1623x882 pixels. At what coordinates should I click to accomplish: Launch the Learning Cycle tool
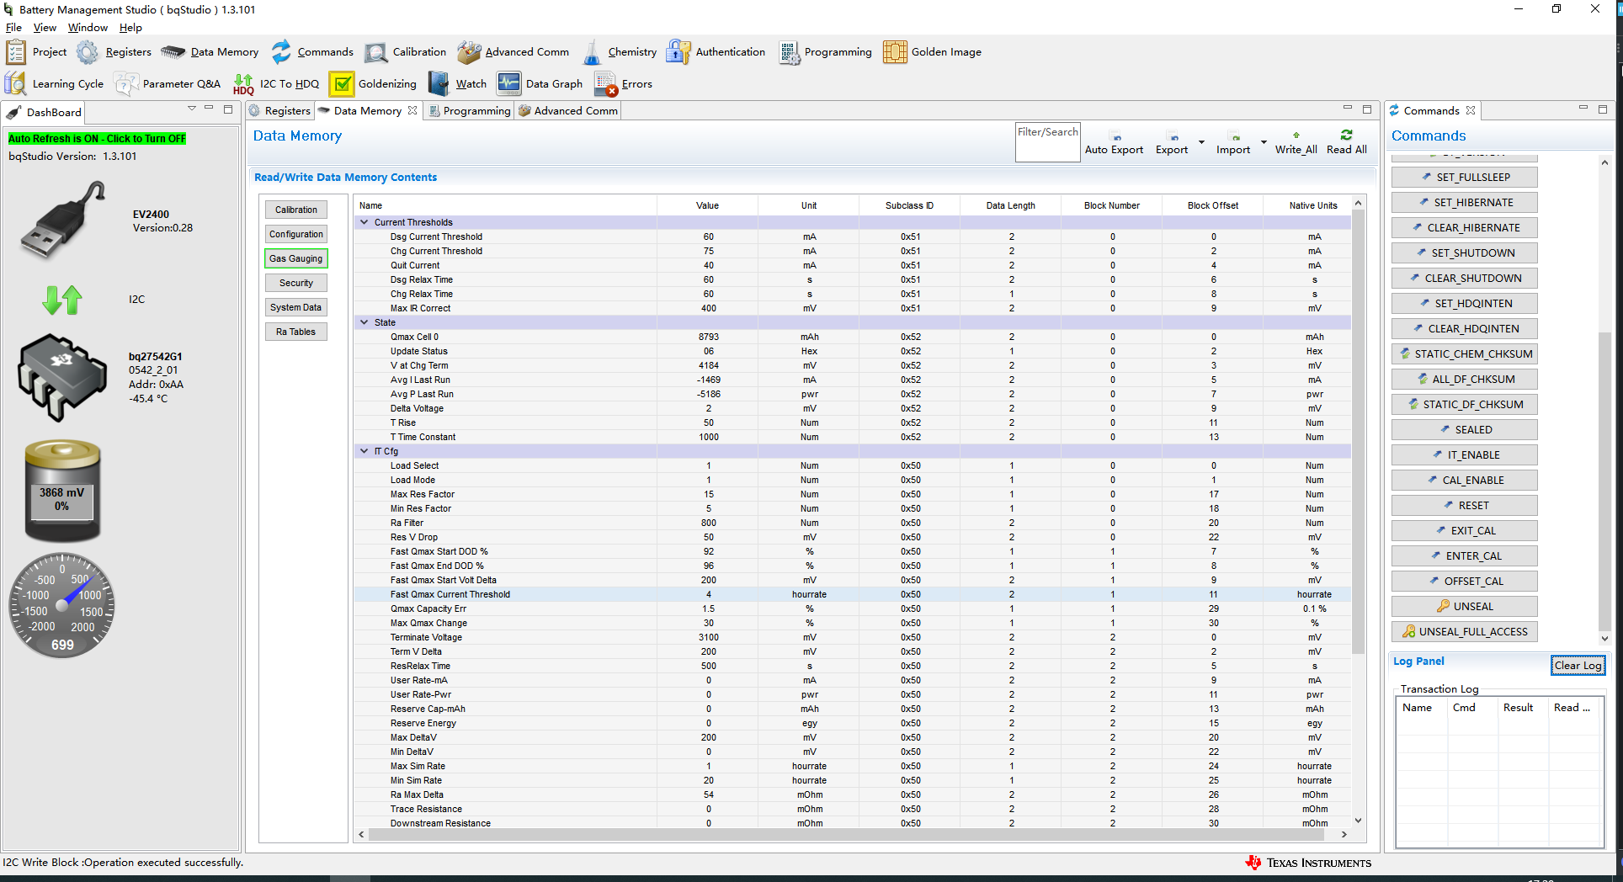(x=54, y=84)
